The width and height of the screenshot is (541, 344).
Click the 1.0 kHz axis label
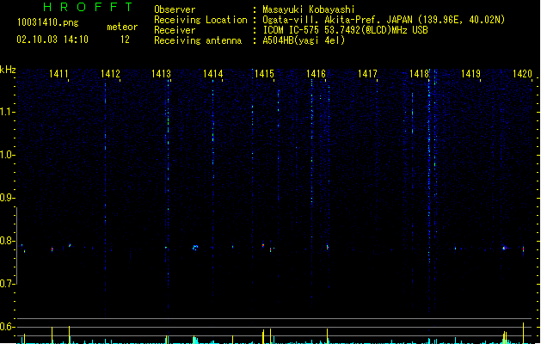7,155
